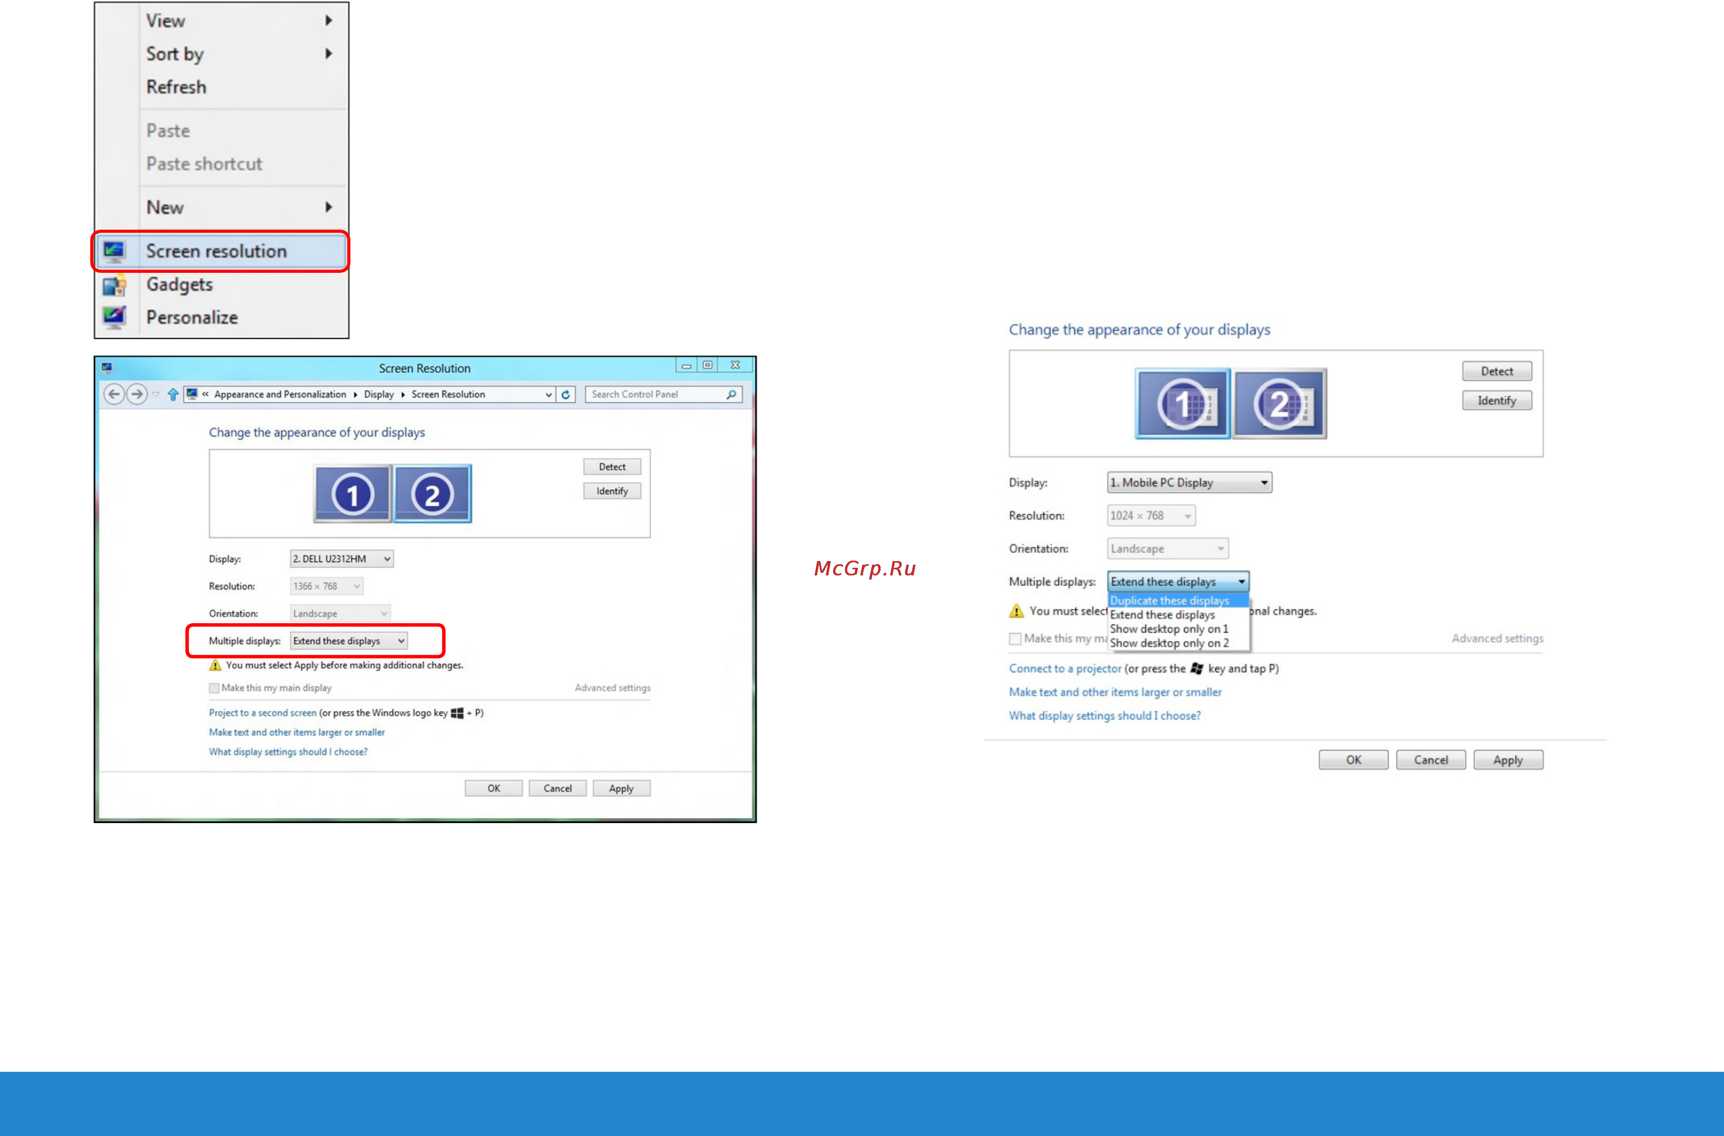
Task: Click Apply button in right panel
Action: [x=1508, y=759]
